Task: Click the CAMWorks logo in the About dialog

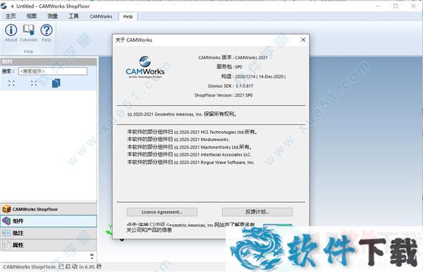Action: (x=145, y=67)
